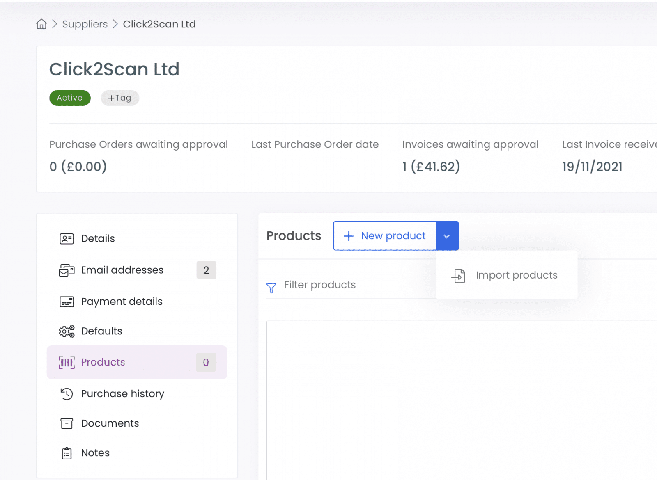This screenshot has width=657, height=480.
Task: Click the Defaults gears icon
Action: [x=67, y=331]
